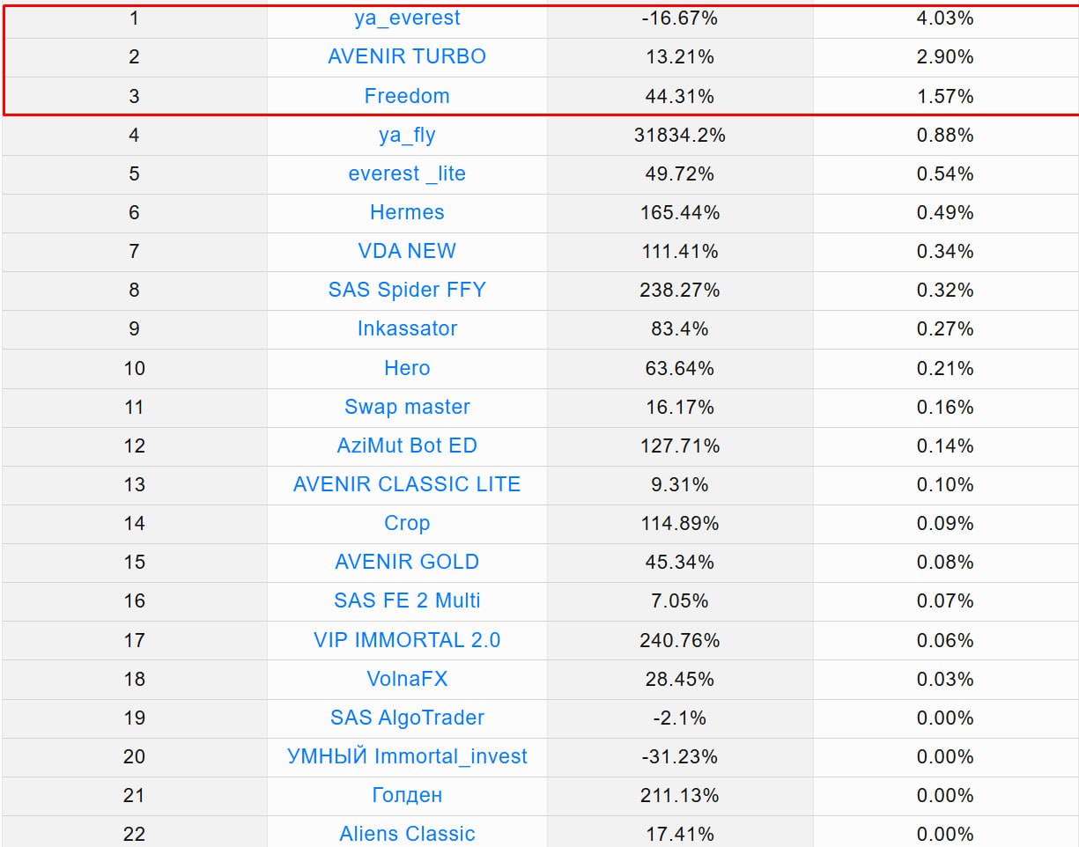Viewport: 1079px width, 847px height.
Task: Open the Inkassator link
Action: (407, 328)
